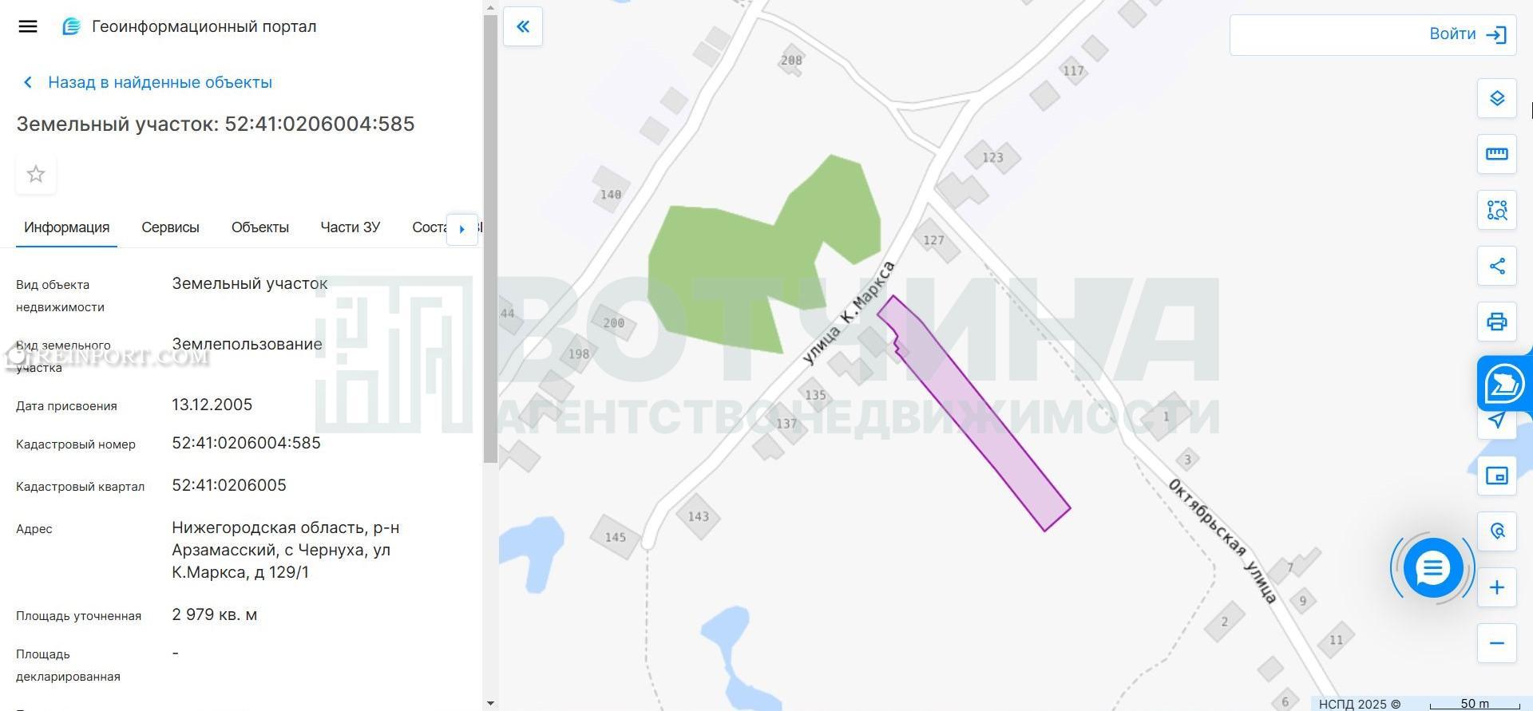Collapse the side panel with double chevron
The image size is (1533, 711).
click(x=523, y=26)
